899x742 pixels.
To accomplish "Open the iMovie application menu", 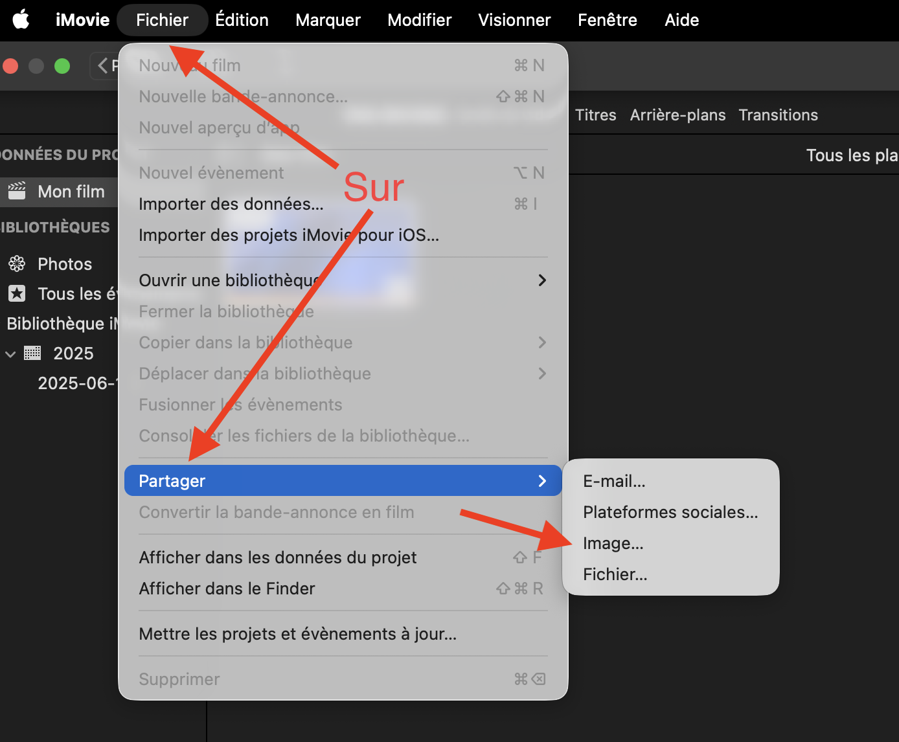I will 82,20.
